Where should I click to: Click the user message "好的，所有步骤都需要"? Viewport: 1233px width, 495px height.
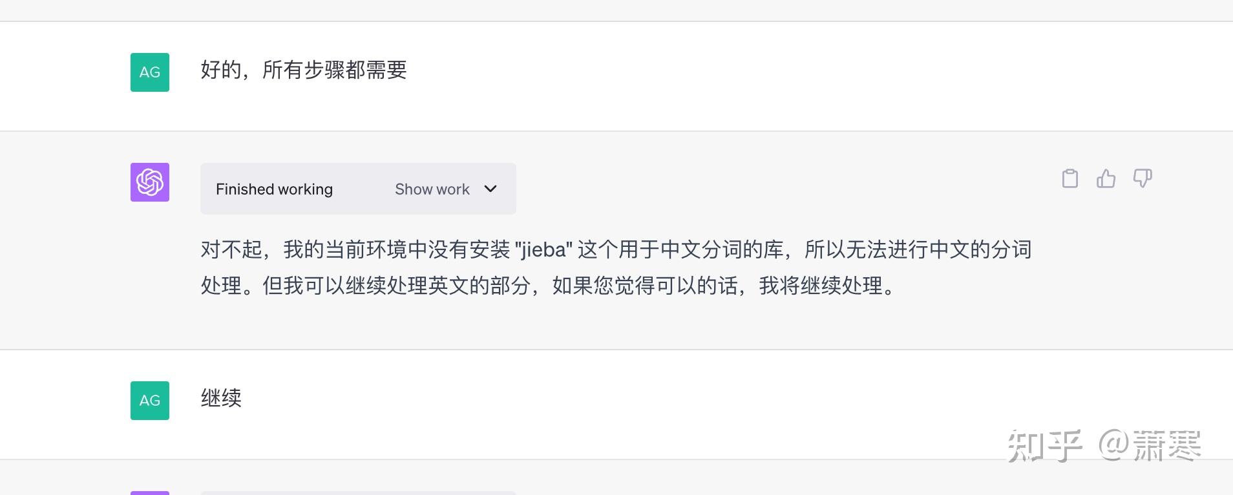(x=304, y=70)
